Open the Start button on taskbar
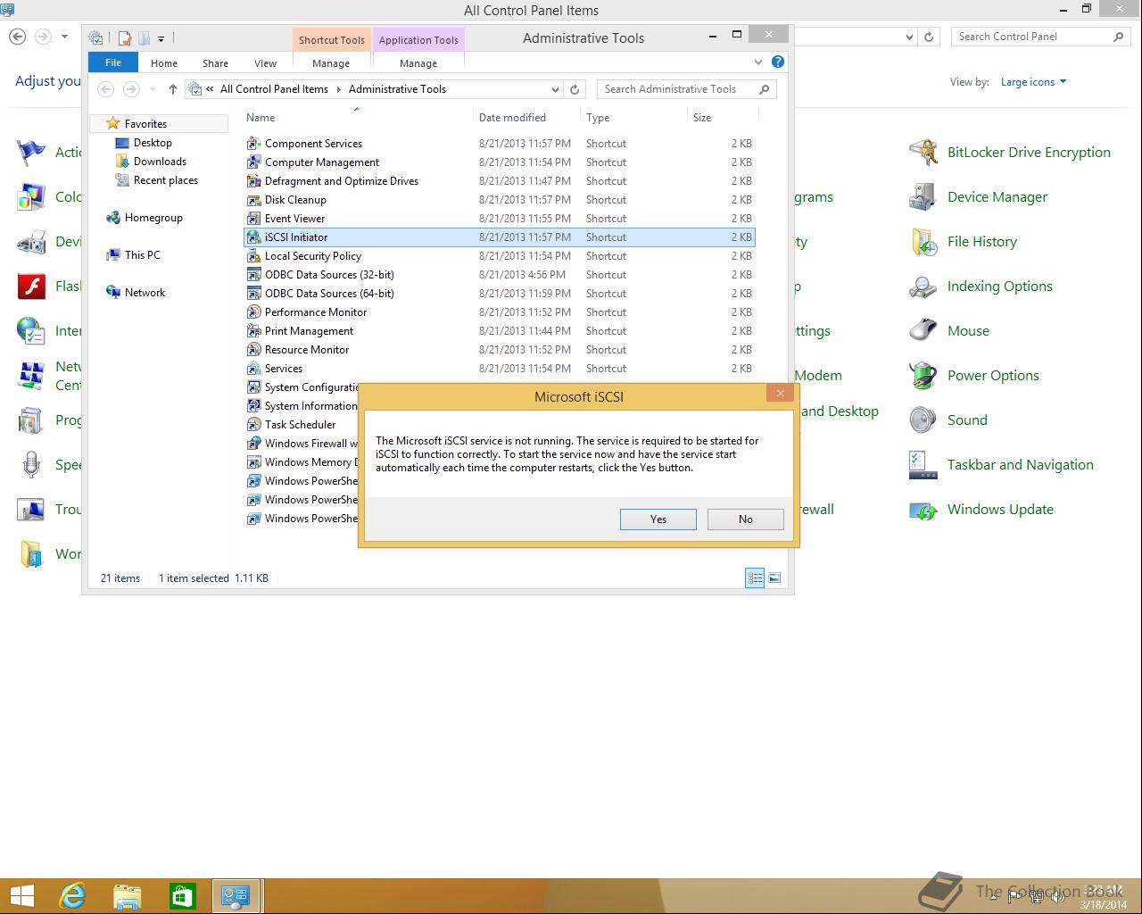The height and width of the screenshot is (914, 1142). pos(21,896)
